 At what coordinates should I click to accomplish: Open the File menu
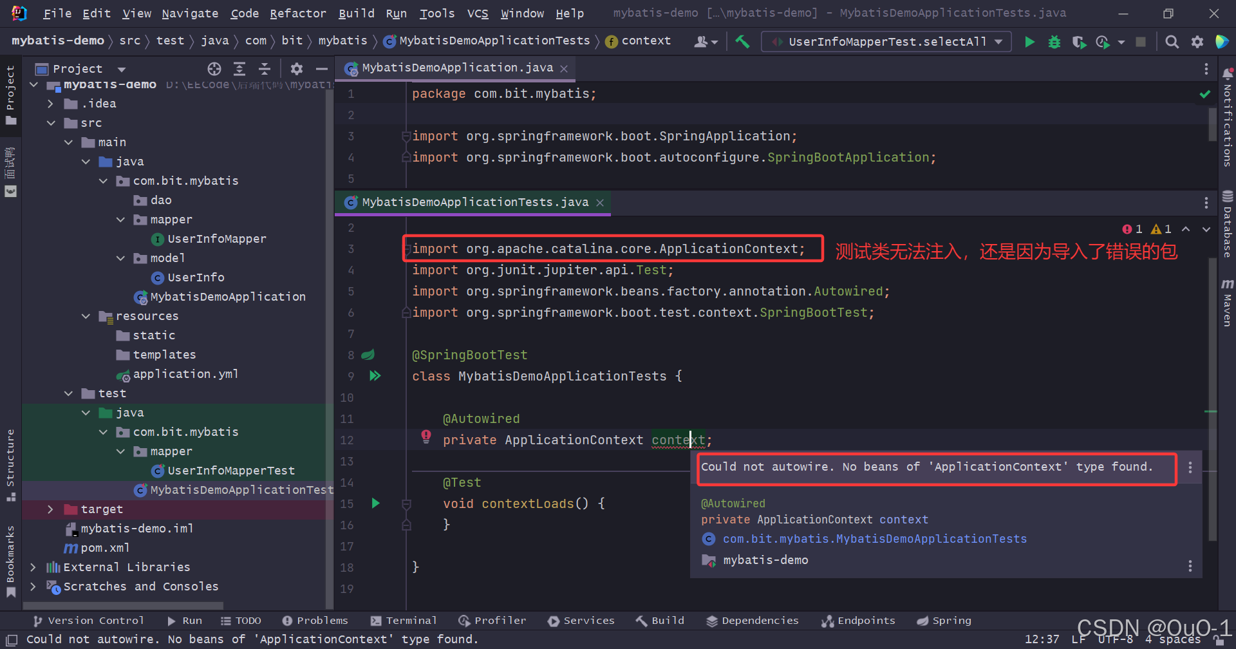[x=57, y=14]
